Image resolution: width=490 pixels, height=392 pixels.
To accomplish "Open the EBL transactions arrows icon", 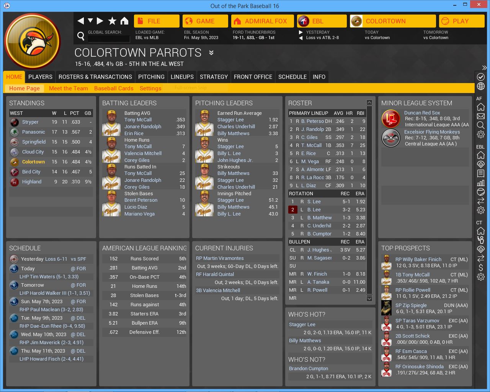I will coord(480,201).
